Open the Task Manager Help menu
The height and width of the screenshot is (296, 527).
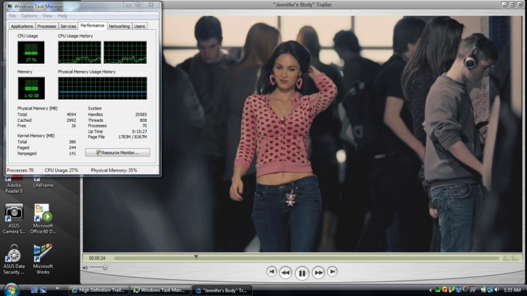(63, 16)
